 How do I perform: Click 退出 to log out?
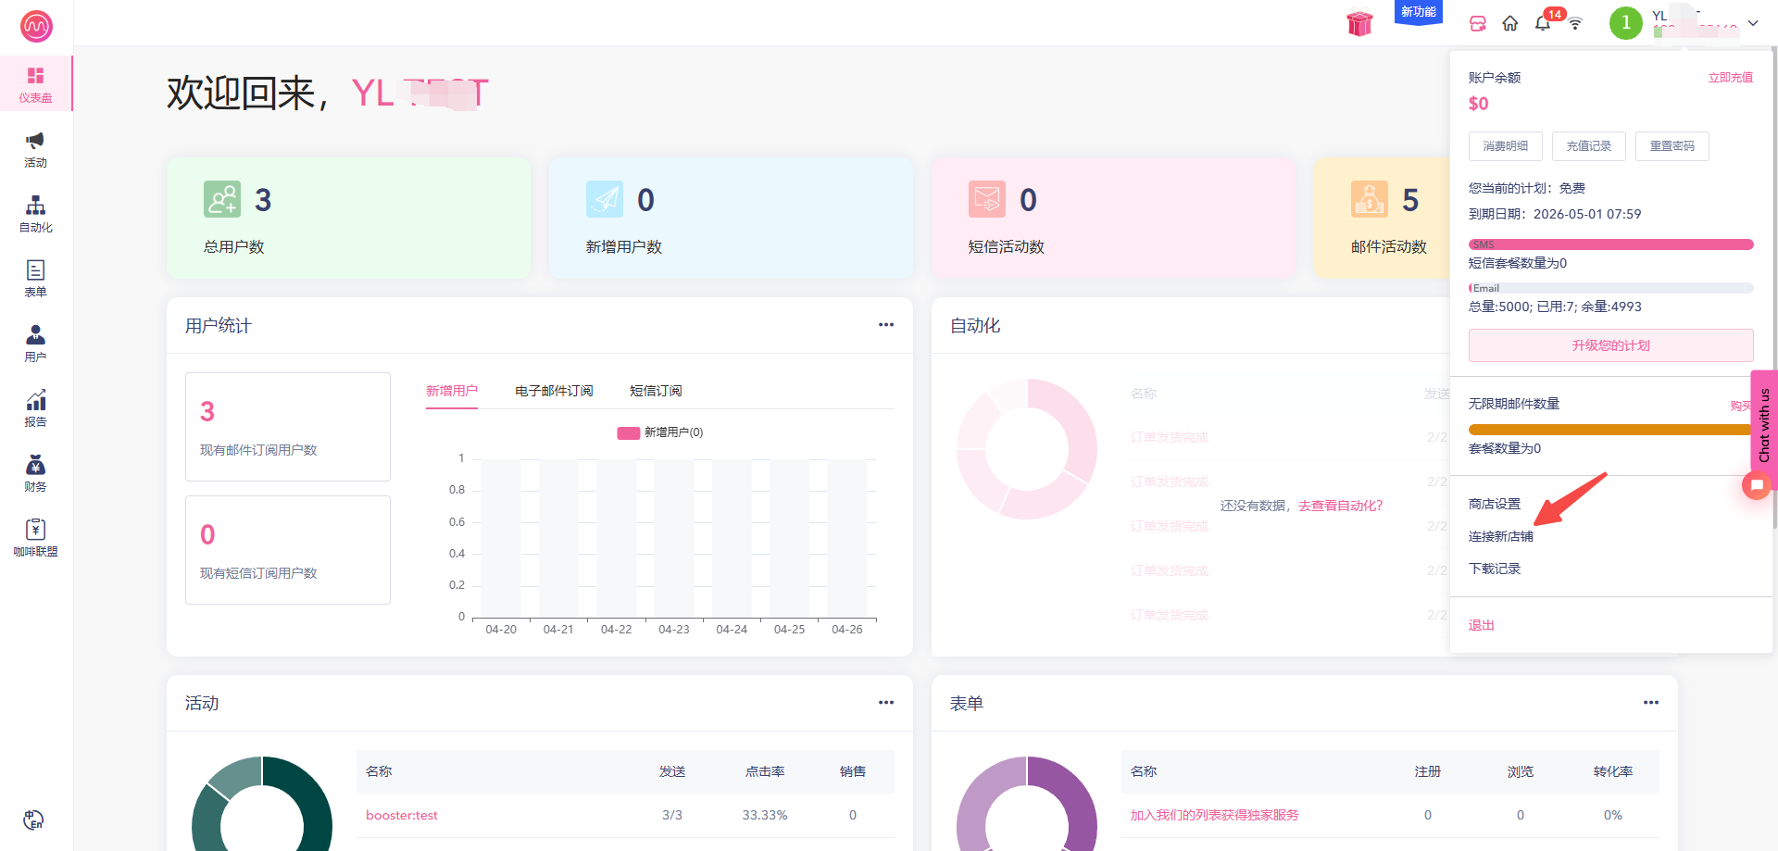click(1482, 625)
